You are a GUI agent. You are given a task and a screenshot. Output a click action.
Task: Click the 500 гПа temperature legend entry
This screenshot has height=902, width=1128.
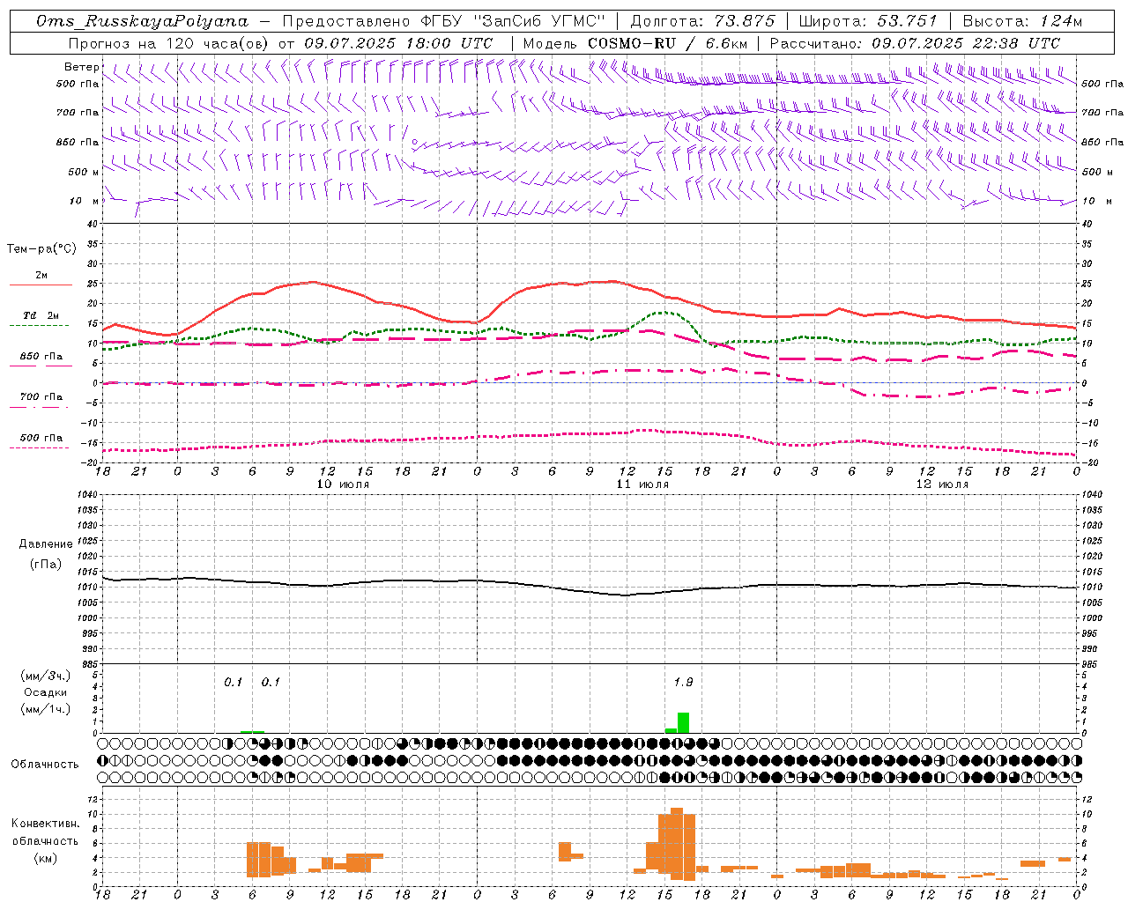click(41, 438)
